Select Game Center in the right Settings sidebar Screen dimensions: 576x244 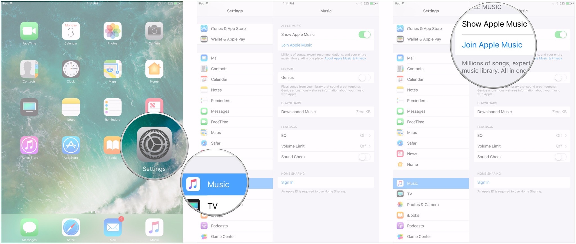[431, 236]
